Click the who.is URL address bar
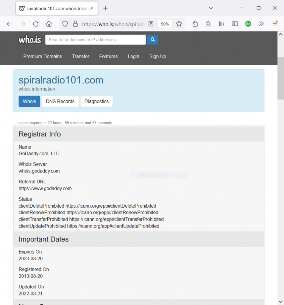The height and width of the screenshot is (305, 284). (113, 24)
